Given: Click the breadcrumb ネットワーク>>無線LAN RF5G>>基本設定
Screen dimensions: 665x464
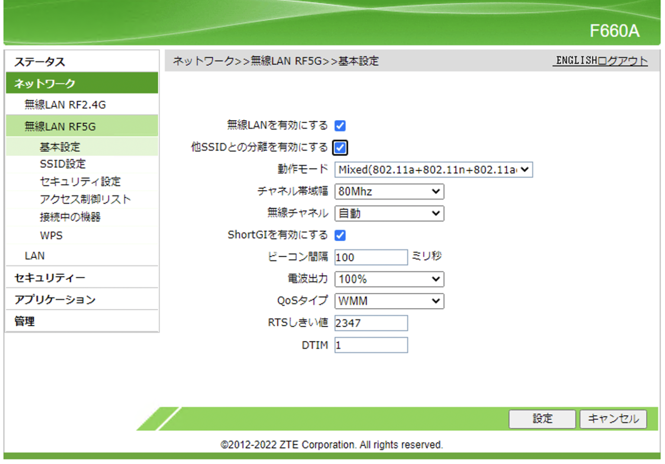Looking at the screenshot, I should [276, 61].
